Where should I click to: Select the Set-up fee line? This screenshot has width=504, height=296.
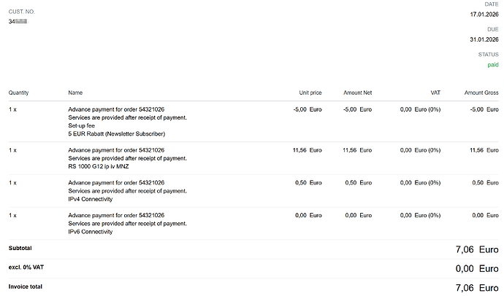coord(81,125)
